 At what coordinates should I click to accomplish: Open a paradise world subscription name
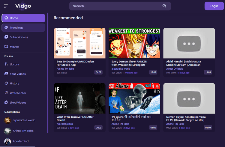(24, 120)
